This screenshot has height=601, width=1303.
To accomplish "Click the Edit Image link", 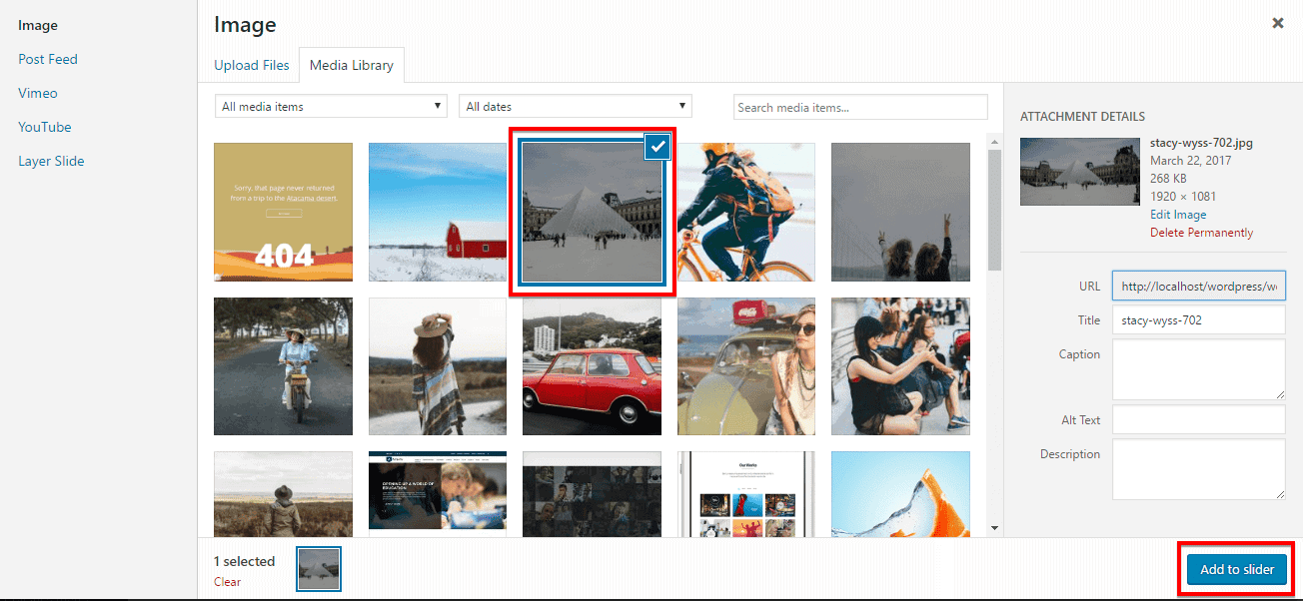I will [1178, 215].
